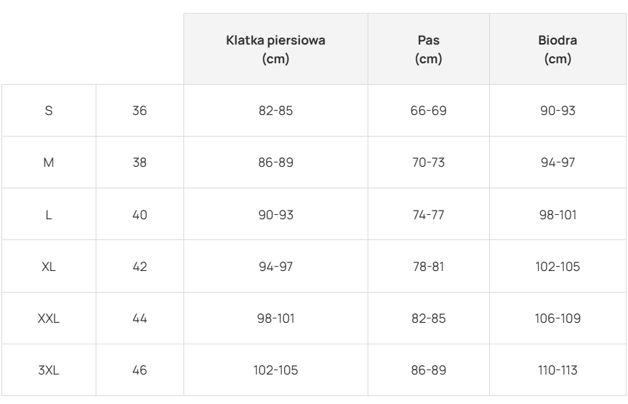This screenshot has width=628, height=404.
Task: Select the XL size label cell
Action: (x=49, y=267)
